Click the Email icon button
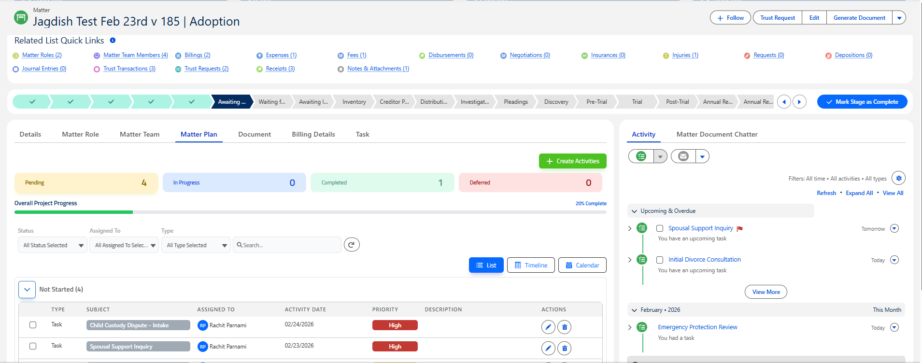Image resolution: width=922 pixels, height=363 pixels. [683, 156]
